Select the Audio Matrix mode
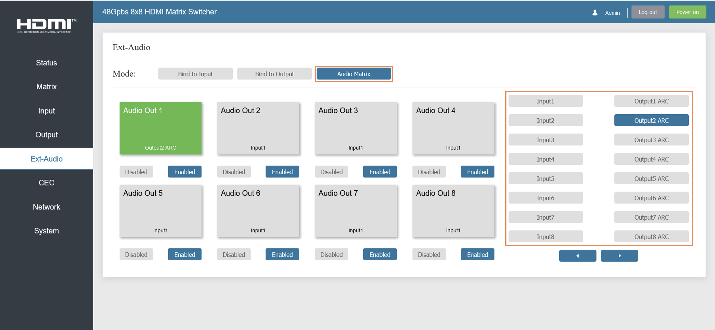The image size is (715, 330). 354,74
